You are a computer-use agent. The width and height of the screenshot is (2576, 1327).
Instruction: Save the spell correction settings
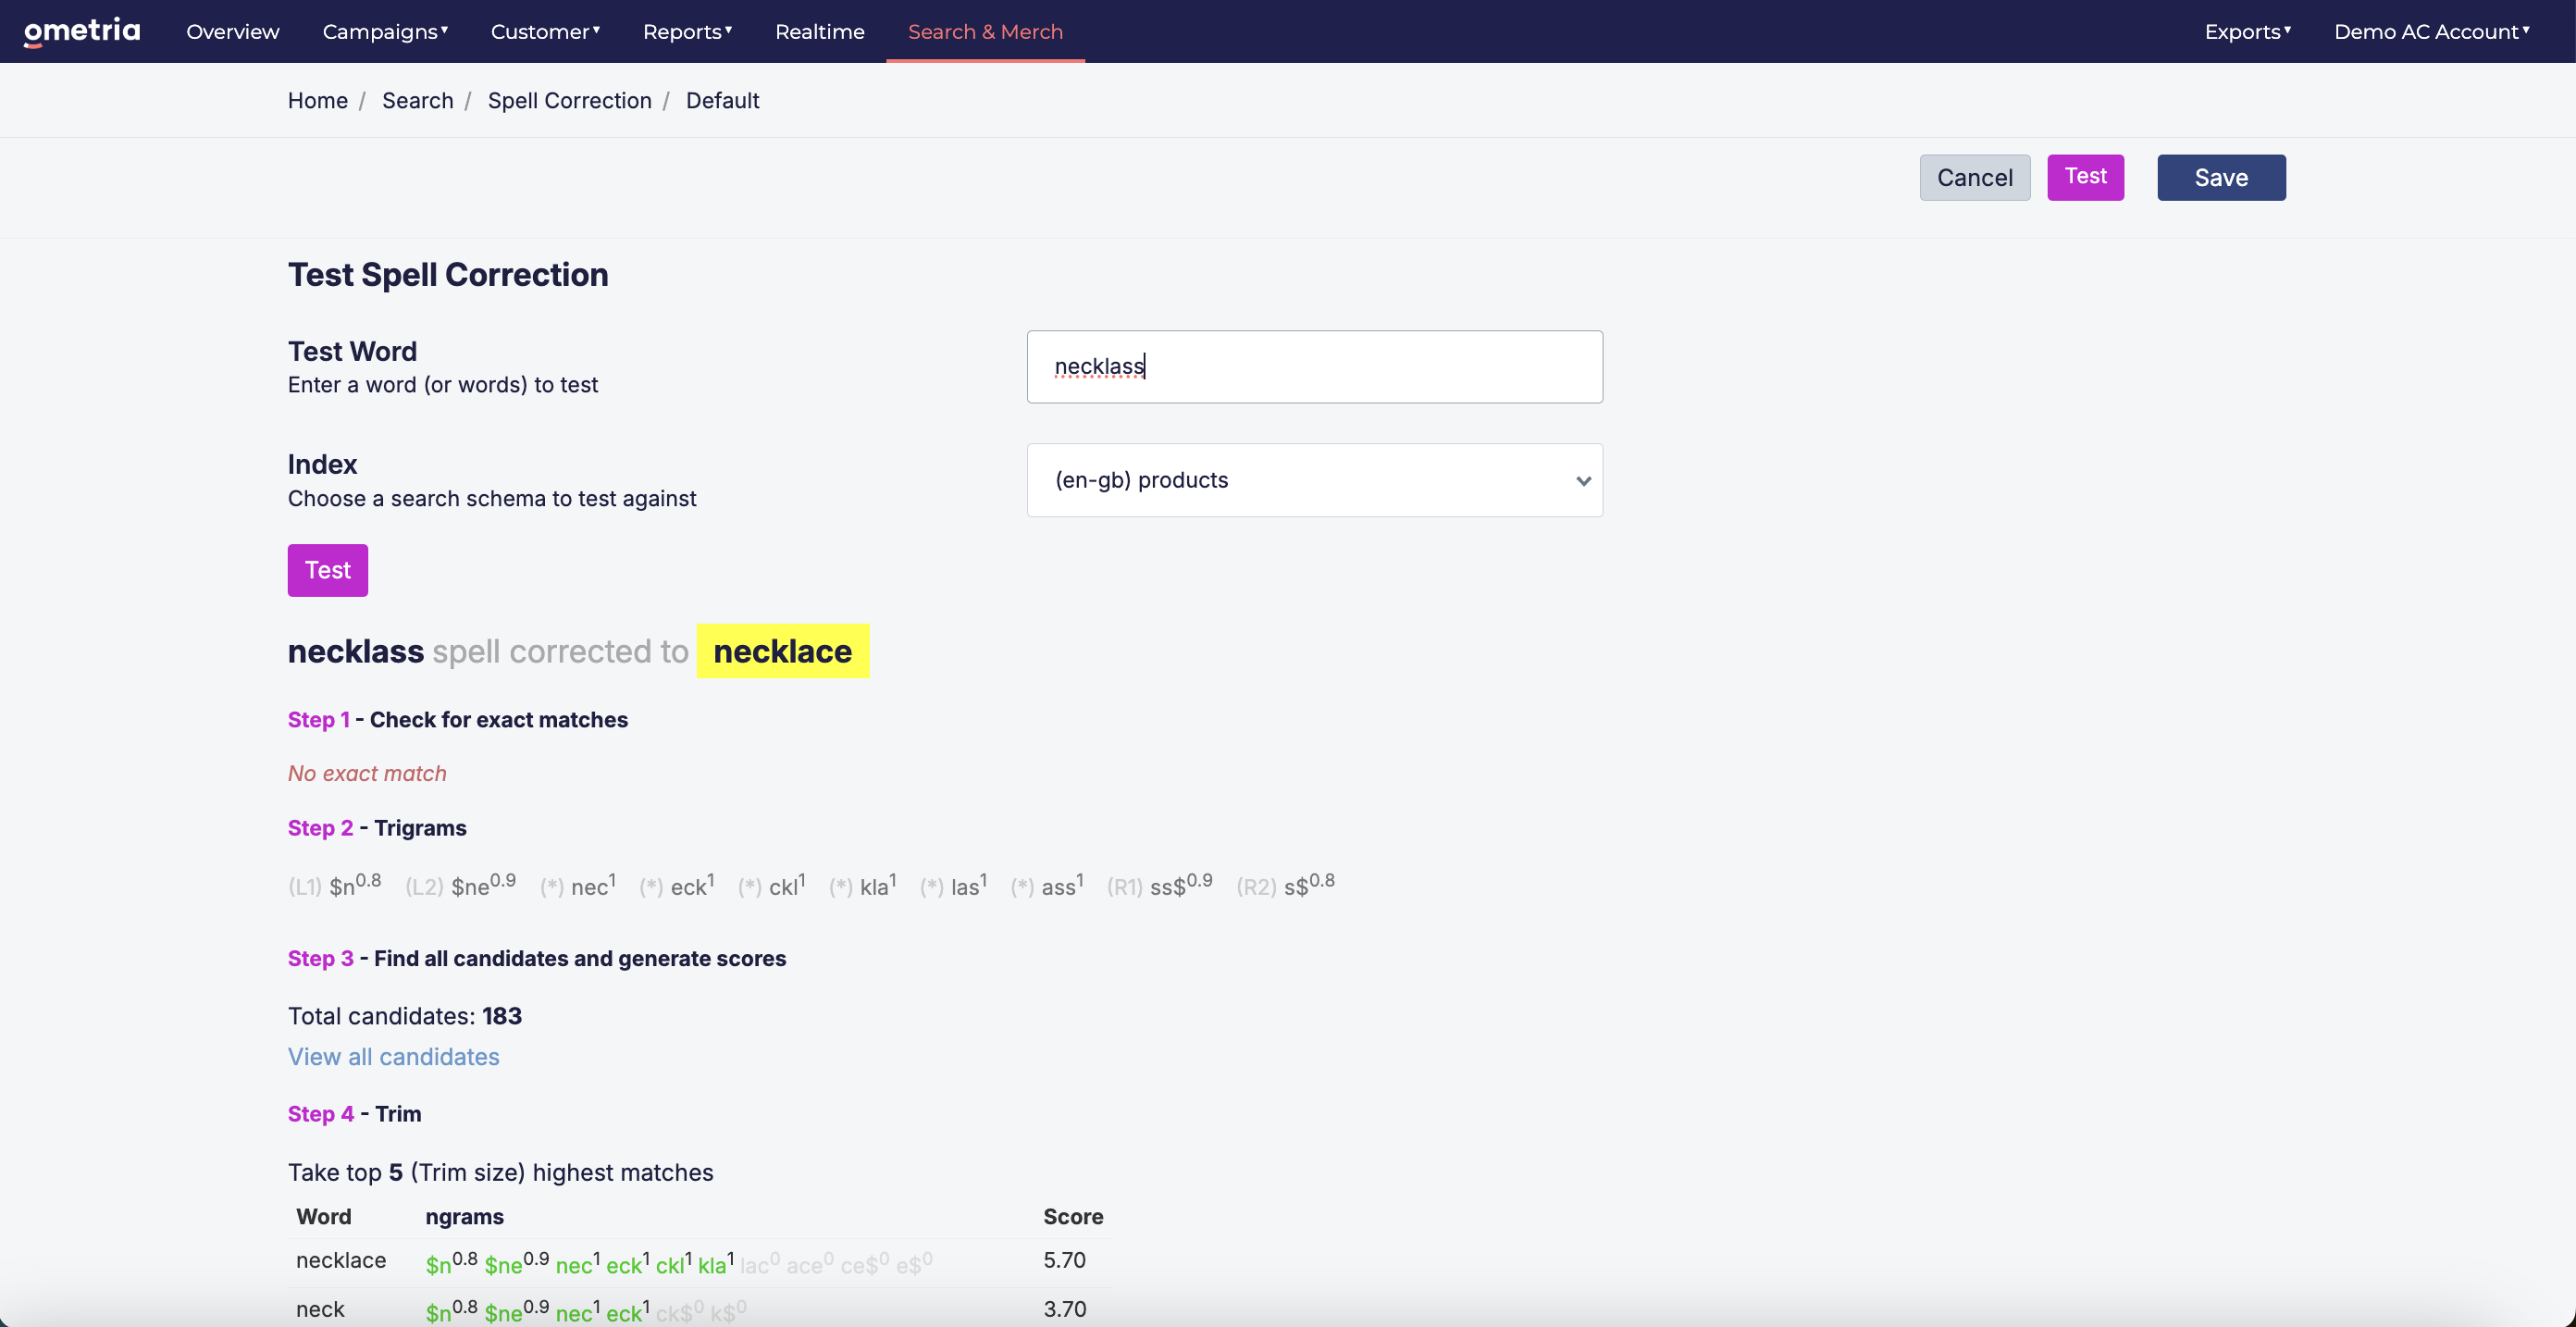(x=2221, y=177)
